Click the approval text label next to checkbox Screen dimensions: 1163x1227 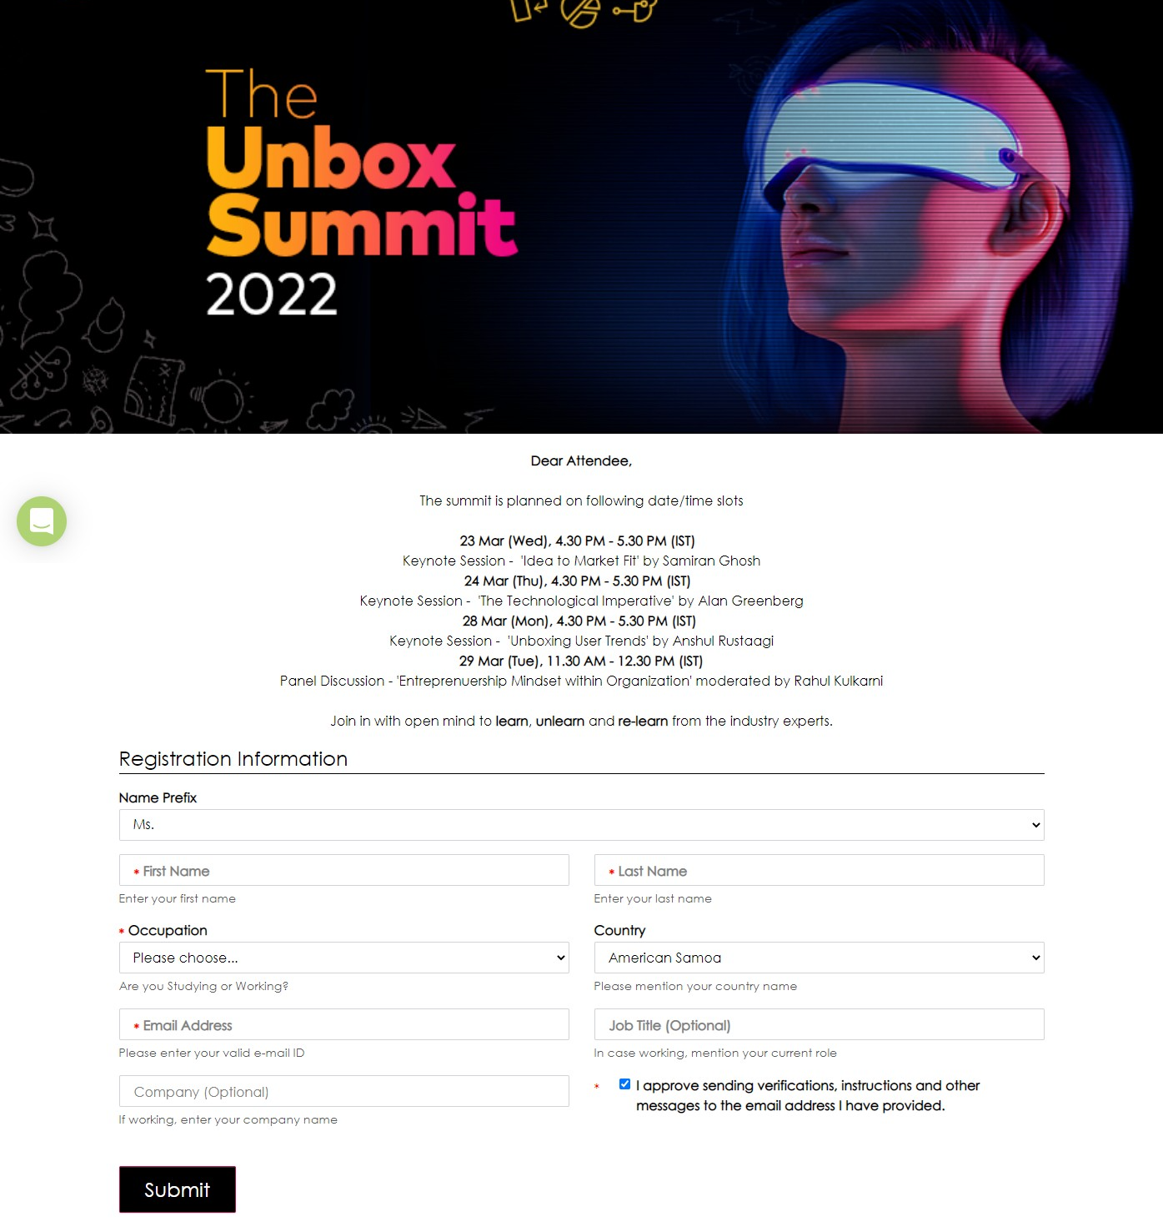click(x=807, y=1095)
